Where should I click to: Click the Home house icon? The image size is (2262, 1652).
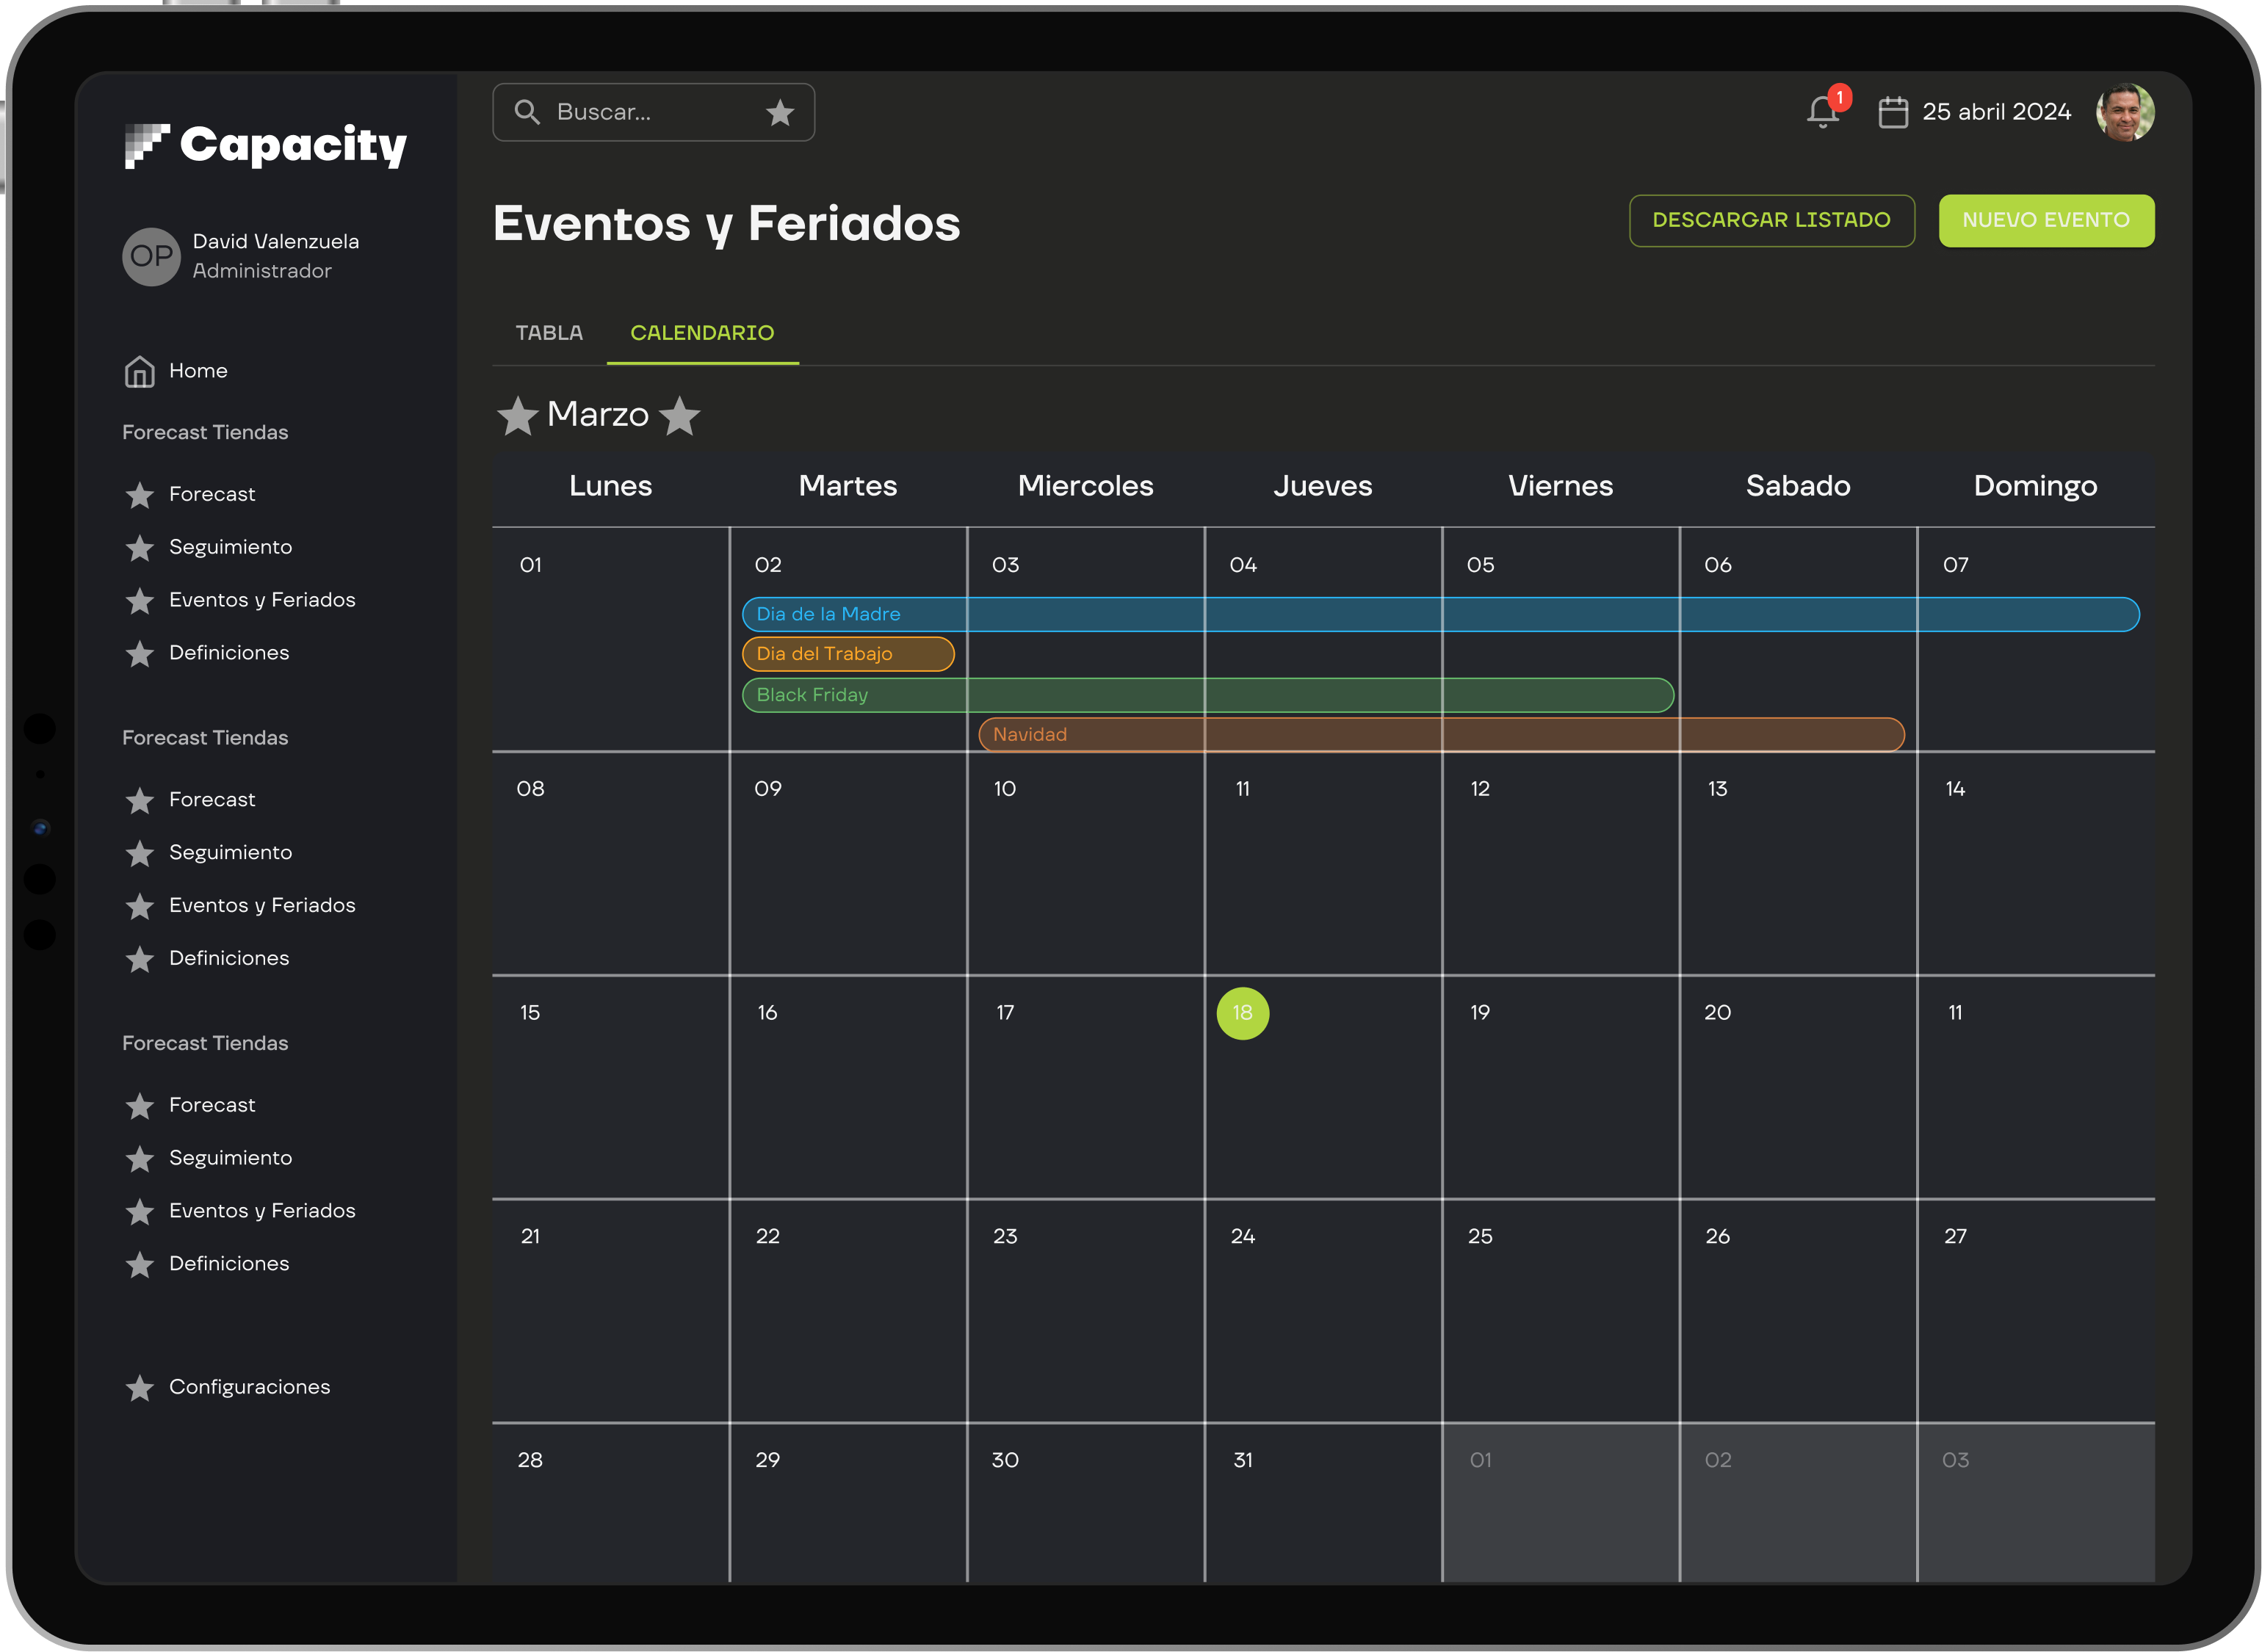(x=139, y=371)
